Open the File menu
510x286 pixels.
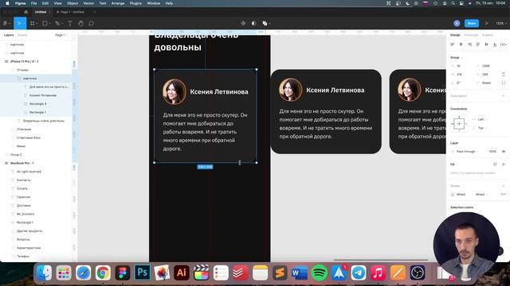(33, 3)
